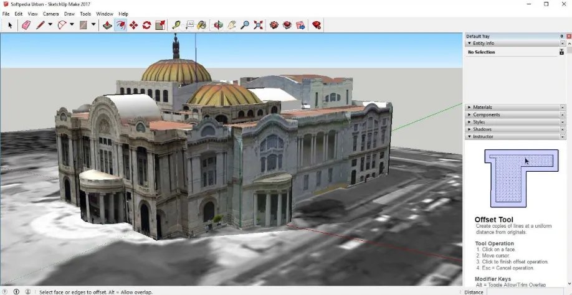
Task: Select the Arc drawing tool
Action: click(62, 25)
